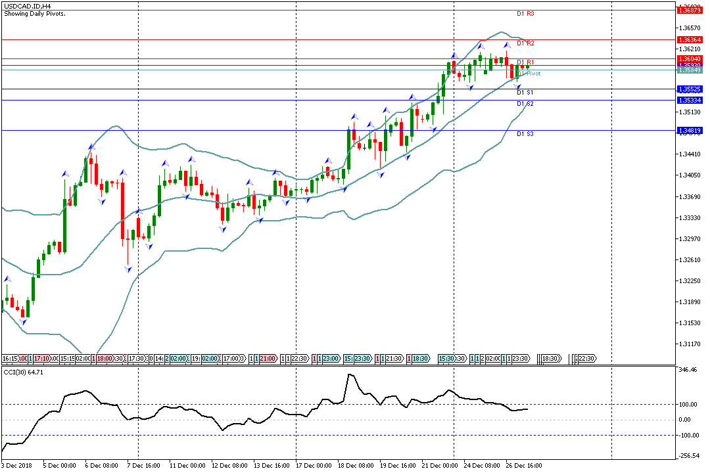Click the 21:30 news event marker
710x473 pixels.
[x=394, y=359]
